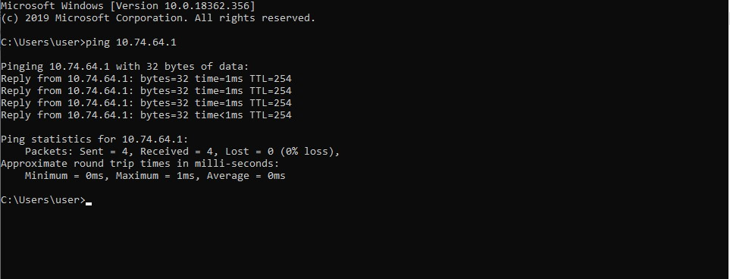Click the 'Ping statistics for 10.74.64.1:' line
Screen dimensions: 730x279
(x=95, y=139)
